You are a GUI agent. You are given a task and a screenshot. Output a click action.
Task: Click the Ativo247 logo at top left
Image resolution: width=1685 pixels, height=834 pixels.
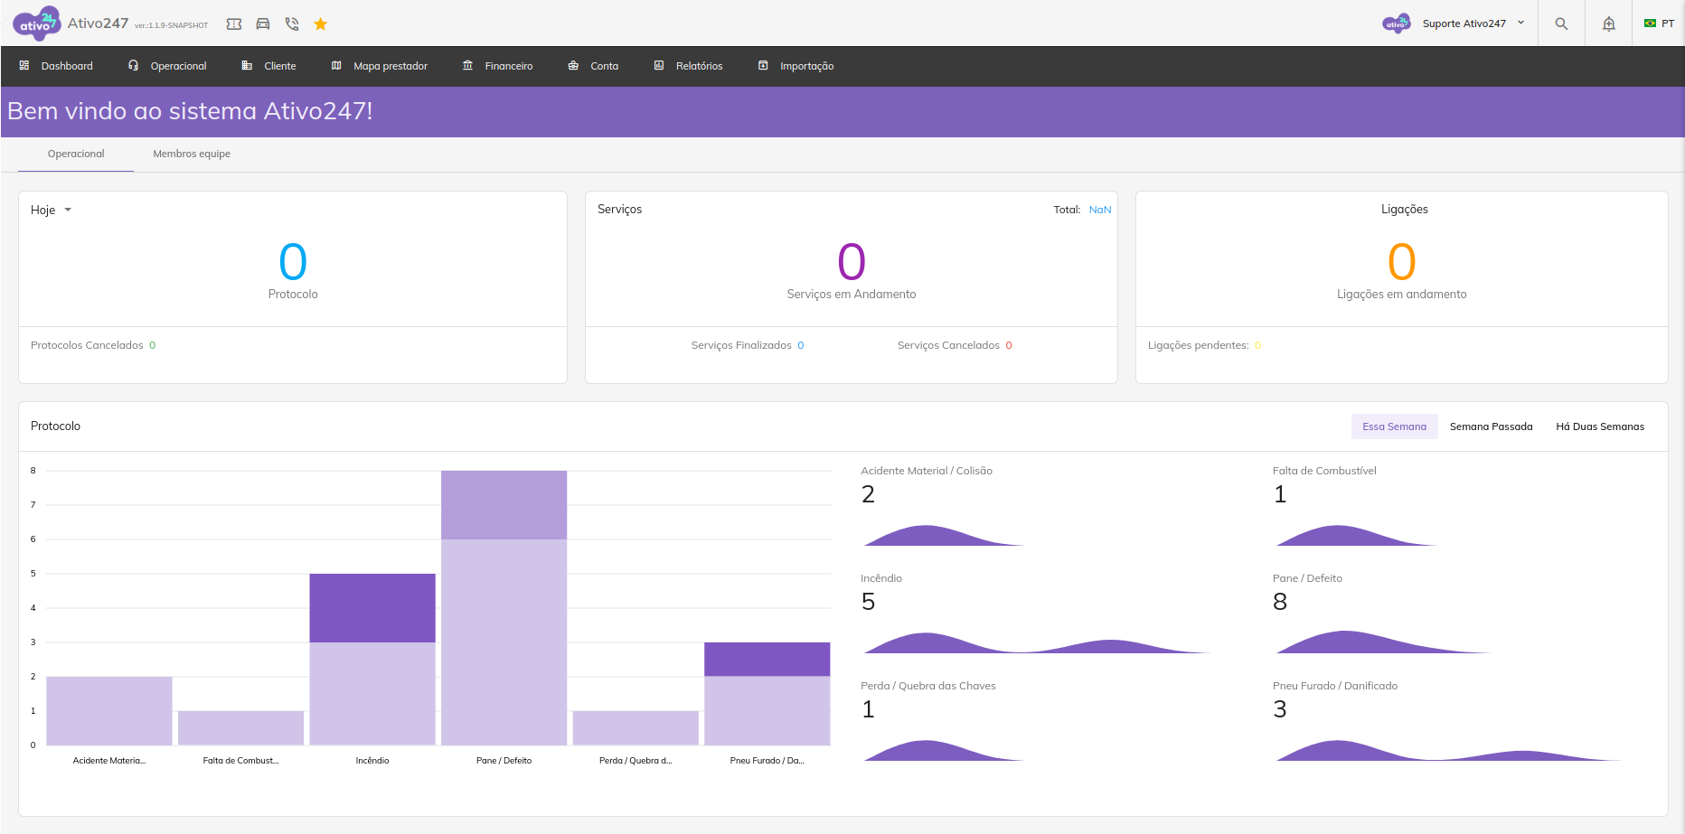click(36, 23)
